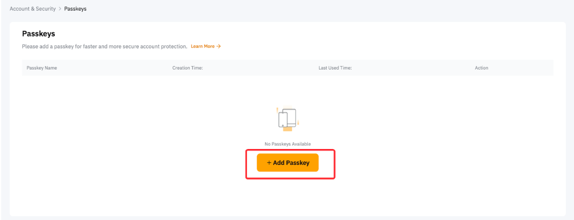Click the passkey description text under heading
Image resolution: width=574 pixels, height=220 pixels.
[x=104, y=46]
